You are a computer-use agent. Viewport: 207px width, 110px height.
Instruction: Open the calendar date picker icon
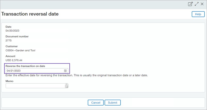65,71
